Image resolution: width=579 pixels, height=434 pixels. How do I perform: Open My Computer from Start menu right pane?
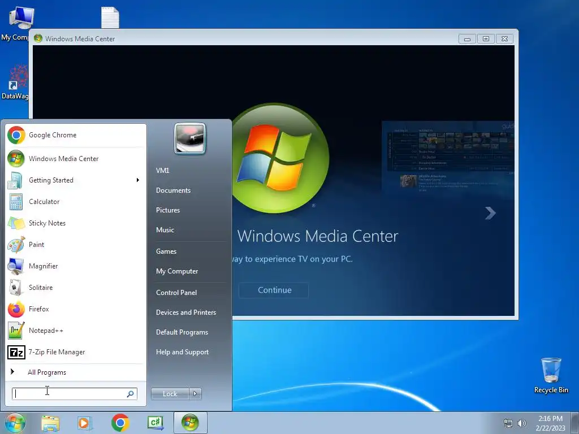(x=177, y=271)
